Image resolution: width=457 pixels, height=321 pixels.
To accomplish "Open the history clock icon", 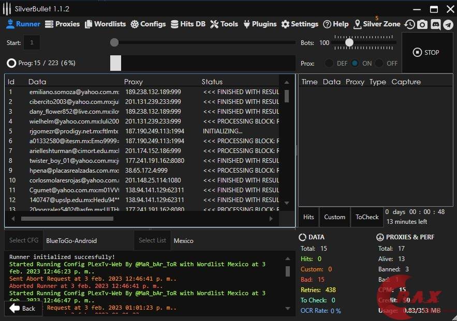I will [409, 24].
